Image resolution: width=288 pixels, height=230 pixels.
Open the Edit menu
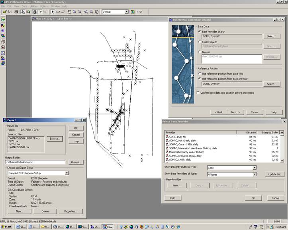click(x=10, y=6)
